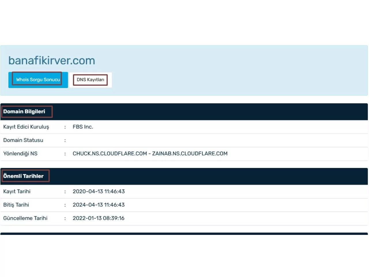
Task: Click the Yönlendiği NS label
Action: (x=20, y=154)
